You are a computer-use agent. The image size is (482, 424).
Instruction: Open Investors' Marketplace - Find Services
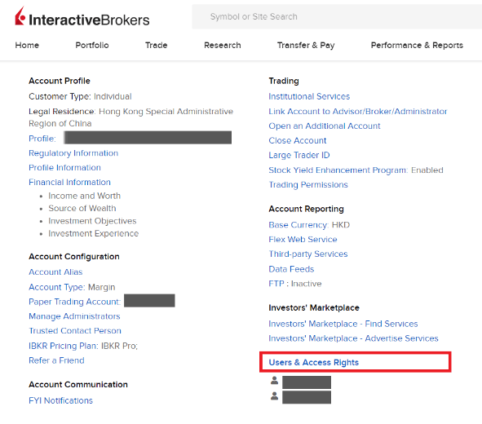tap(343, 324)
